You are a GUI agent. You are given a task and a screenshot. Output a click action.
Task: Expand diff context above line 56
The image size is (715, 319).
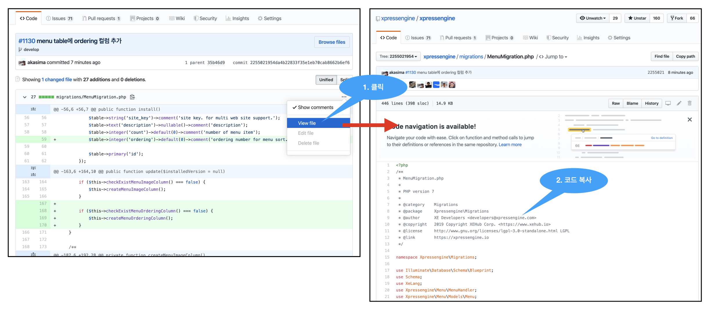pos(33,109)
